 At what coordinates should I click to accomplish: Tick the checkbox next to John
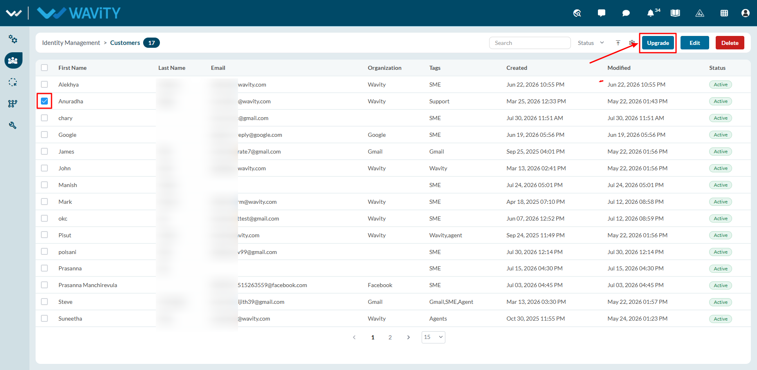[45, 168]
